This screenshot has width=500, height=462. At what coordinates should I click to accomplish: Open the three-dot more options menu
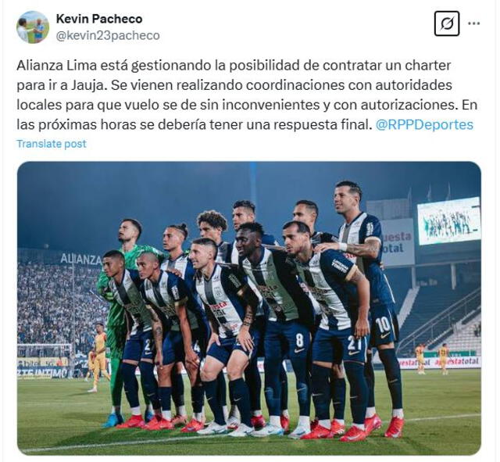click(x=473, y=23)
